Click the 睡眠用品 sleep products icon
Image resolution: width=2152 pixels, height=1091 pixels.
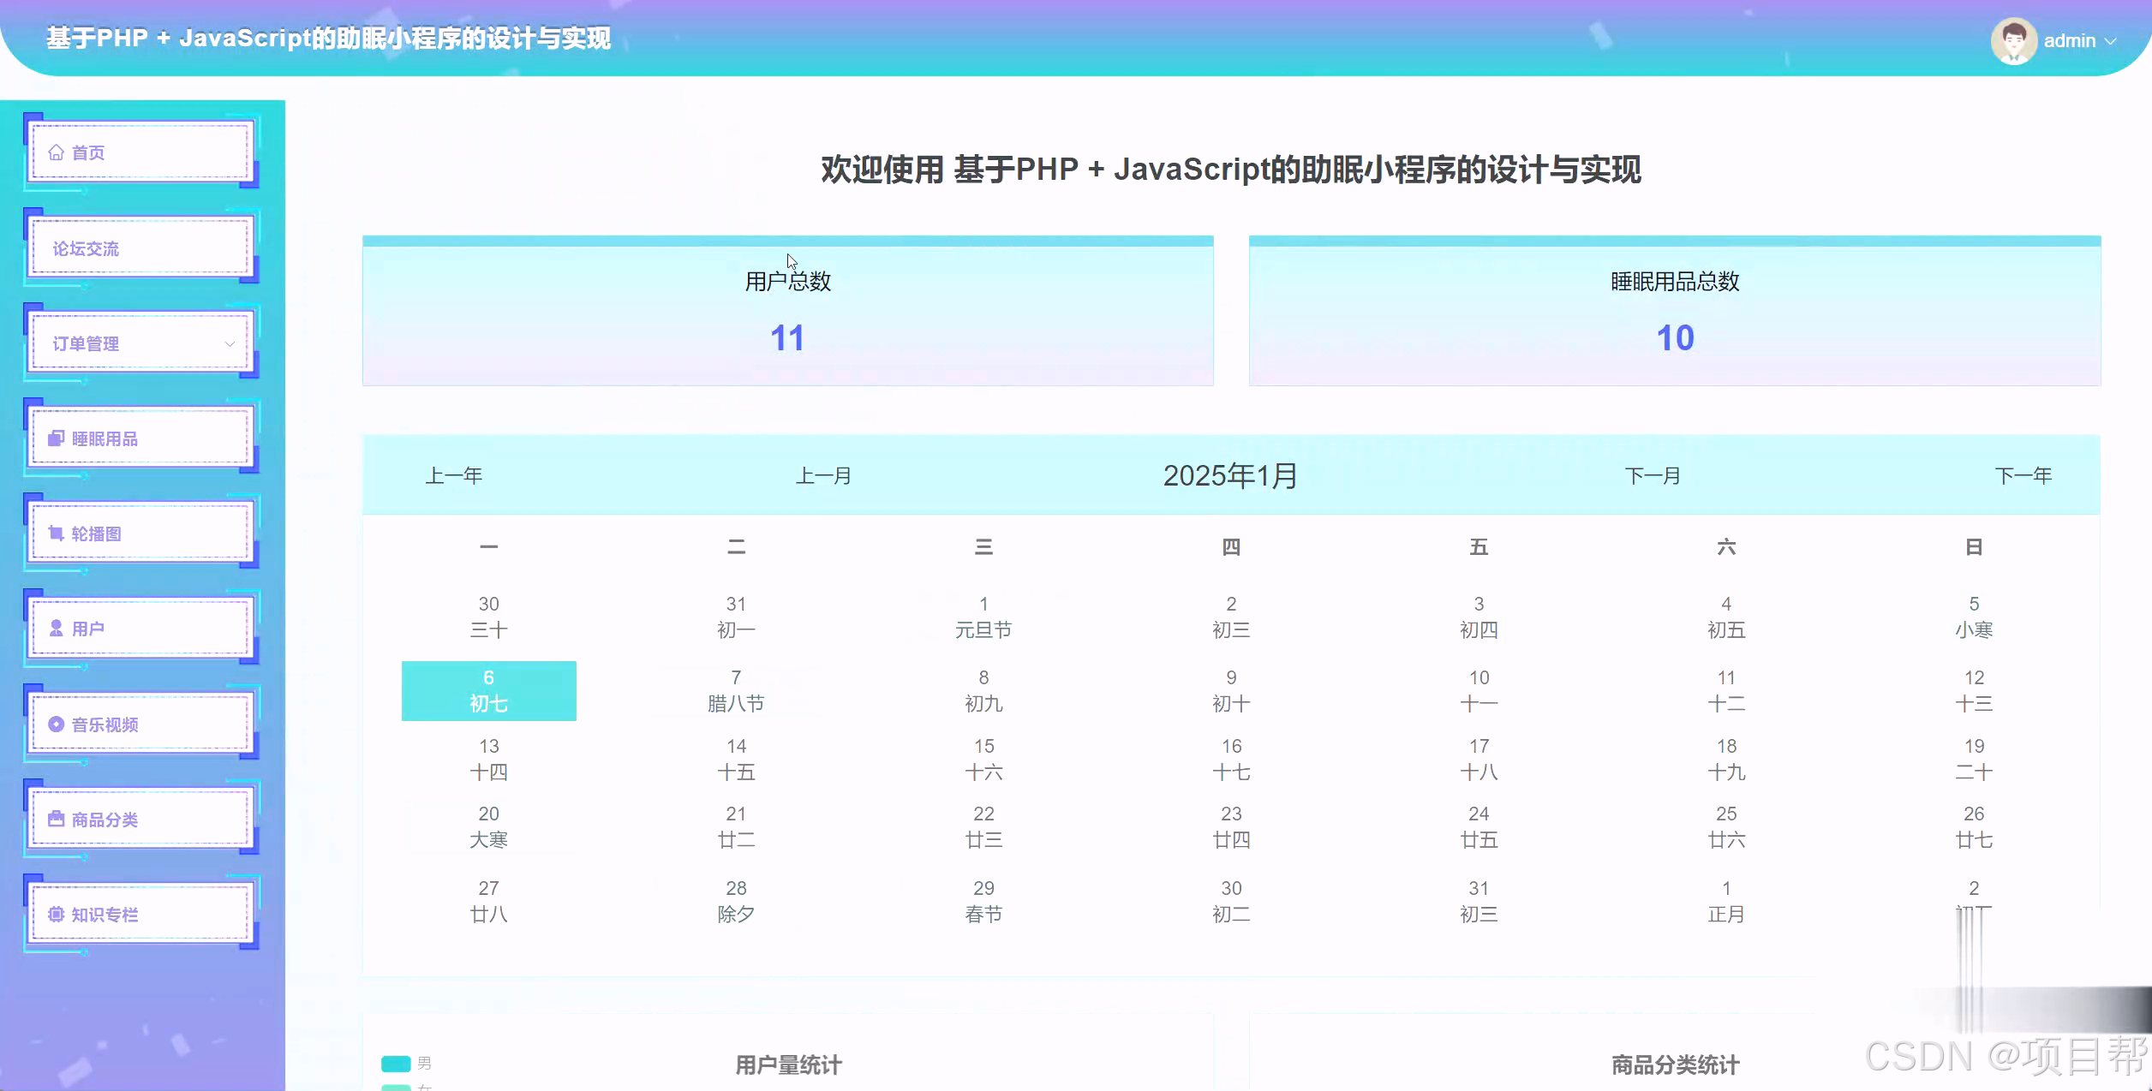[x=56, y=438]
